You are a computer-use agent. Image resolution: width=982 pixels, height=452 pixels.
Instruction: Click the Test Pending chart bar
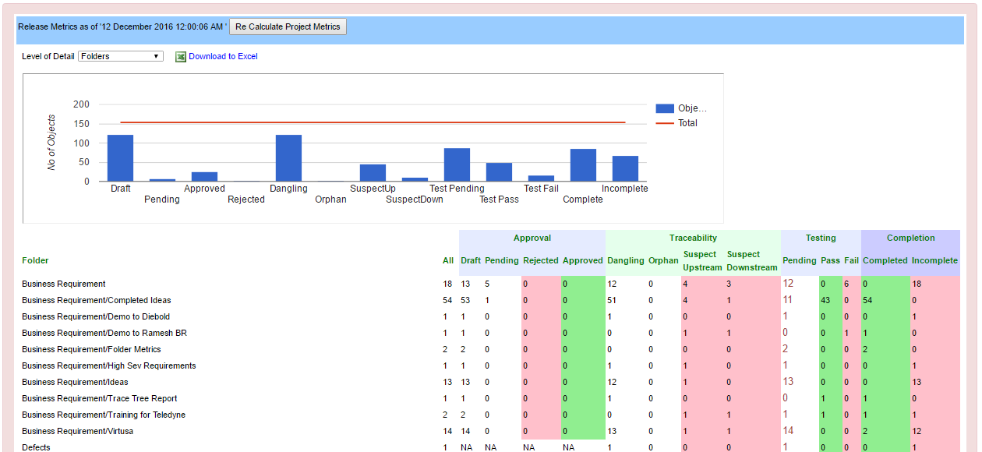pos(457,164)
